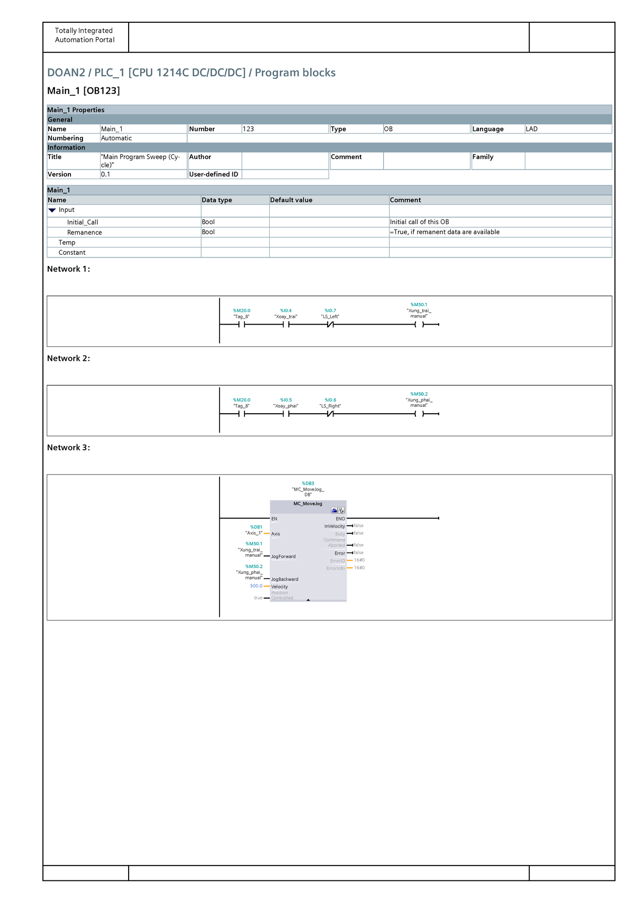The image size is (635, 899).
Task: Click the Main_1 Properties section header
Action: click(x=329, y=110)
